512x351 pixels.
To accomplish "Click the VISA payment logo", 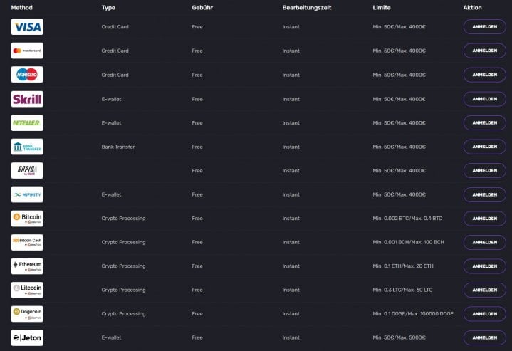I will pyautogui.click(x=27, y=27).
